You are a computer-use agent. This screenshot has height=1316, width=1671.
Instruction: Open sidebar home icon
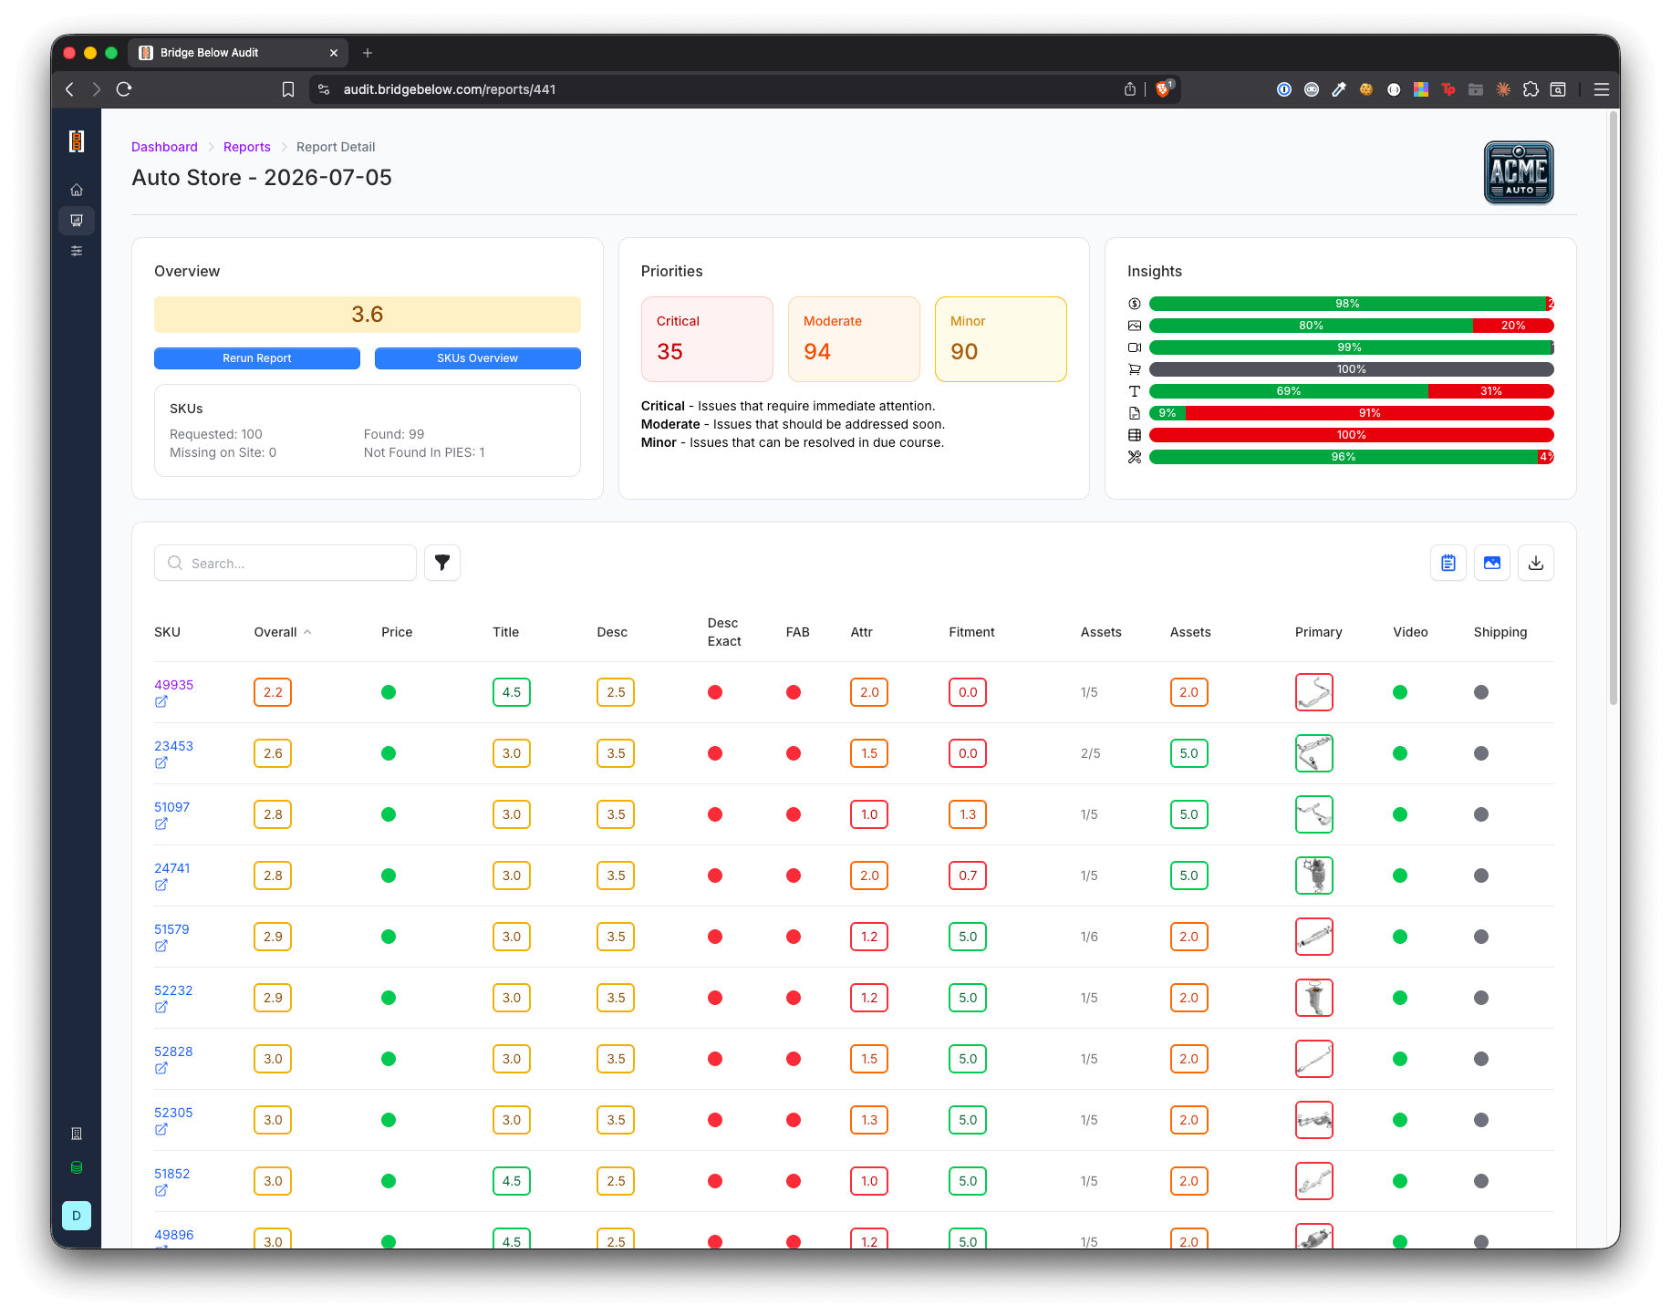(x=77, y=190)
